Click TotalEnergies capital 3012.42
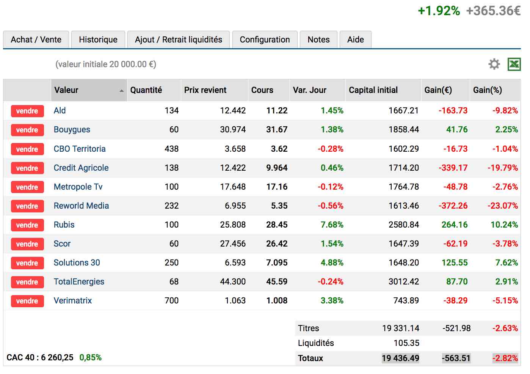 tap(404, 281)
